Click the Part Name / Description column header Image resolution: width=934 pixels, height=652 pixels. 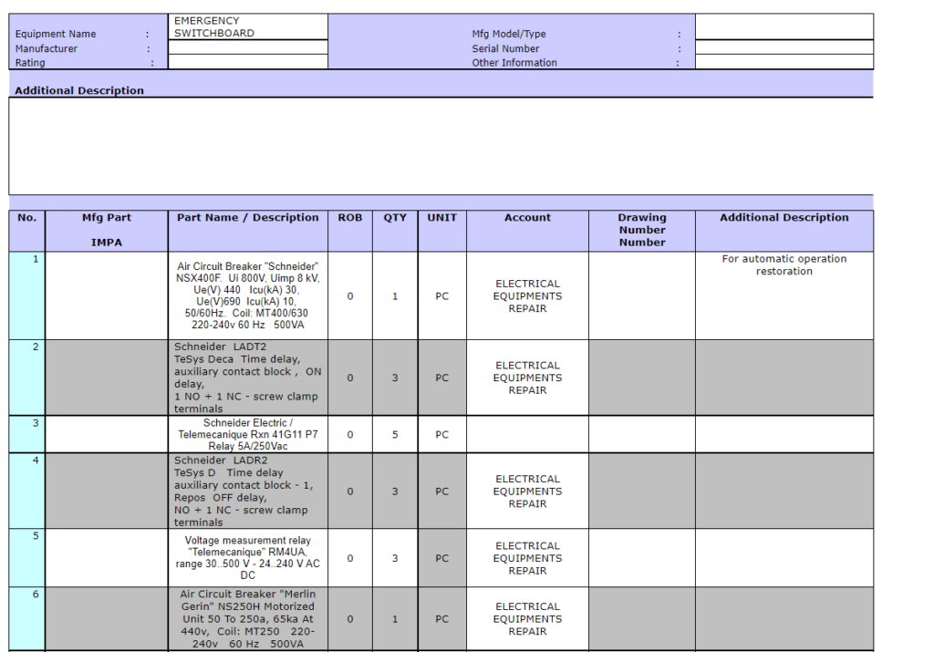247,218
